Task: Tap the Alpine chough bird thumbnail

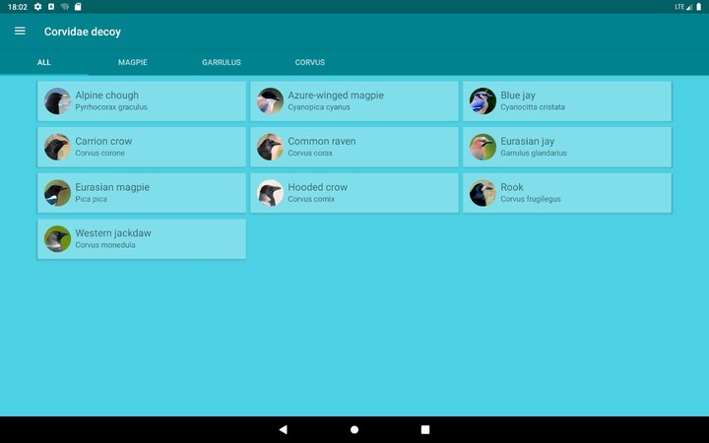Action: click(57, 101)
